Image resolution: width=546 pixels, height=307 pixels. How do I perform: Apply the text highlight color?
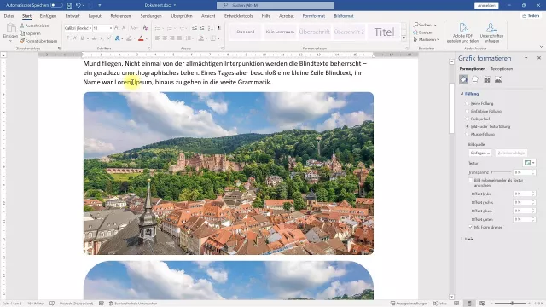[129, 38]
